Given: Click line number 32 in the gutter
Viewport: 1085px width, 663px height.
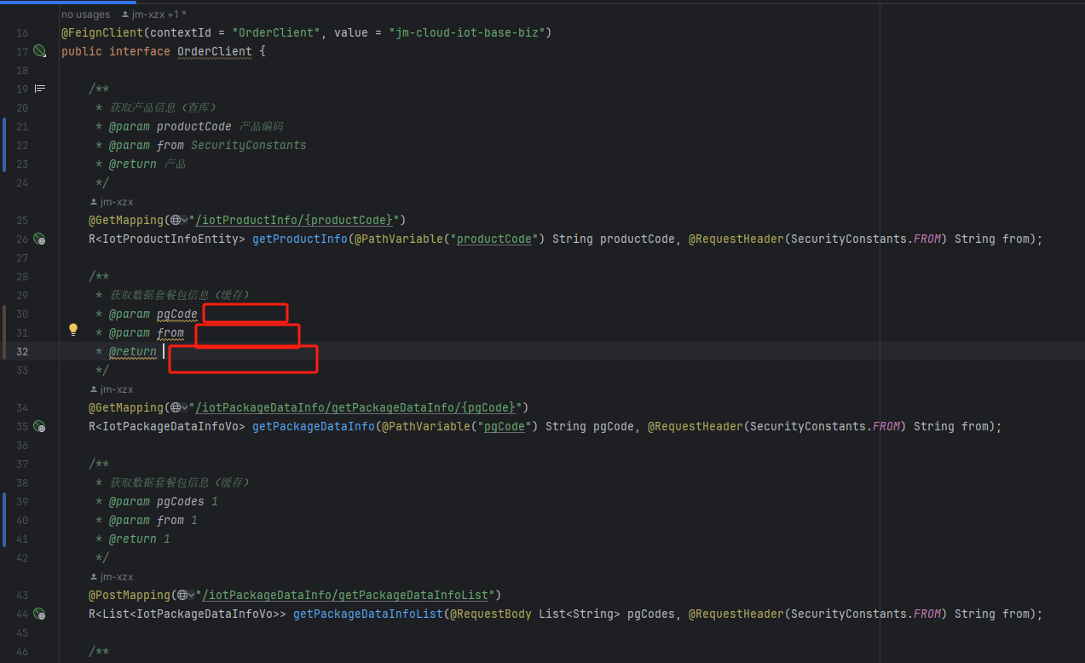Looking at the screenshot, I should pyautogui.click(x=21, y=352).
